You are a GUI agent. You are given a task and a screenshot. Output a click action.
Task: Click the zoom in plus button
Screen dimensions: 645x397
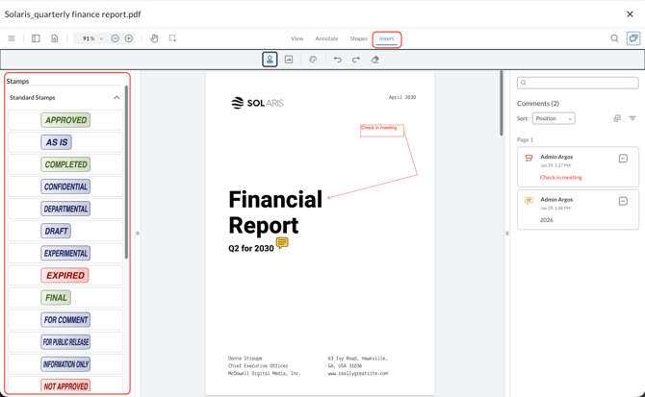129,38
